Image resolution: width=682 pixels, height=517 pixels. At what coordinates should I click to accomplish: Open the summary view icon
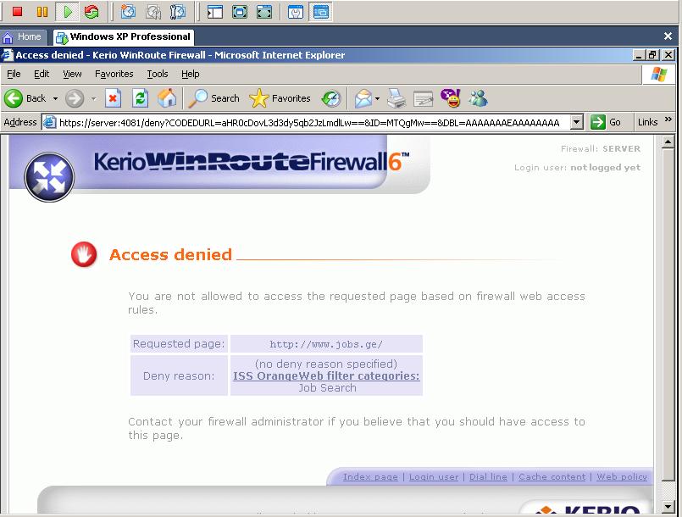[296, 12]
